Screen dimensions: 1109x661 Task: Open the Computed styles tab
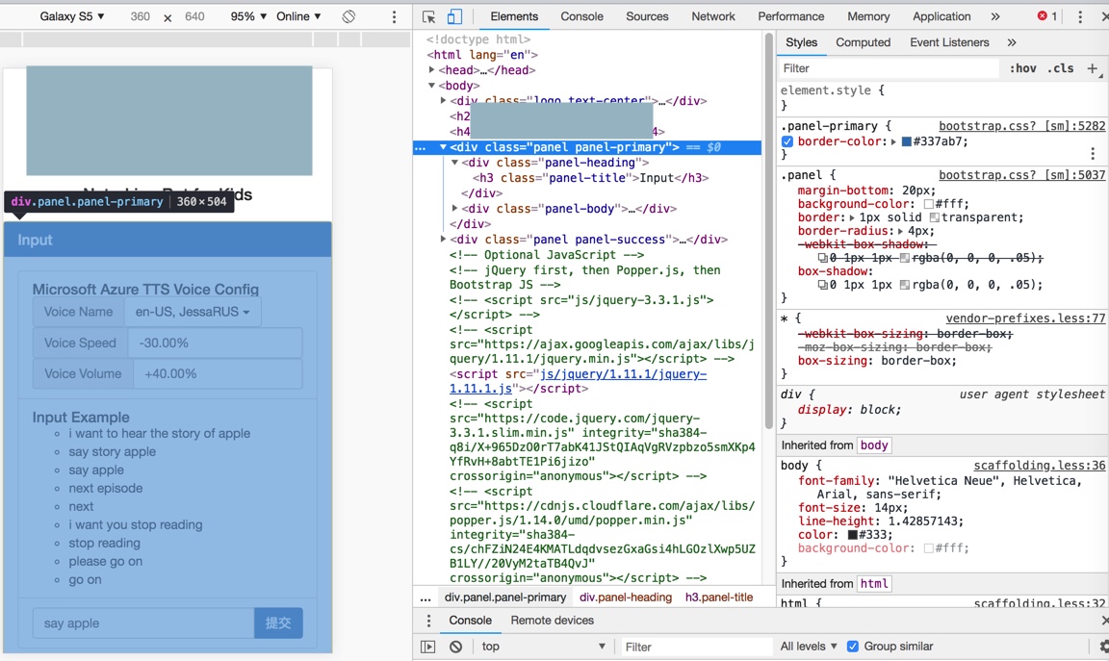point(863,42)
